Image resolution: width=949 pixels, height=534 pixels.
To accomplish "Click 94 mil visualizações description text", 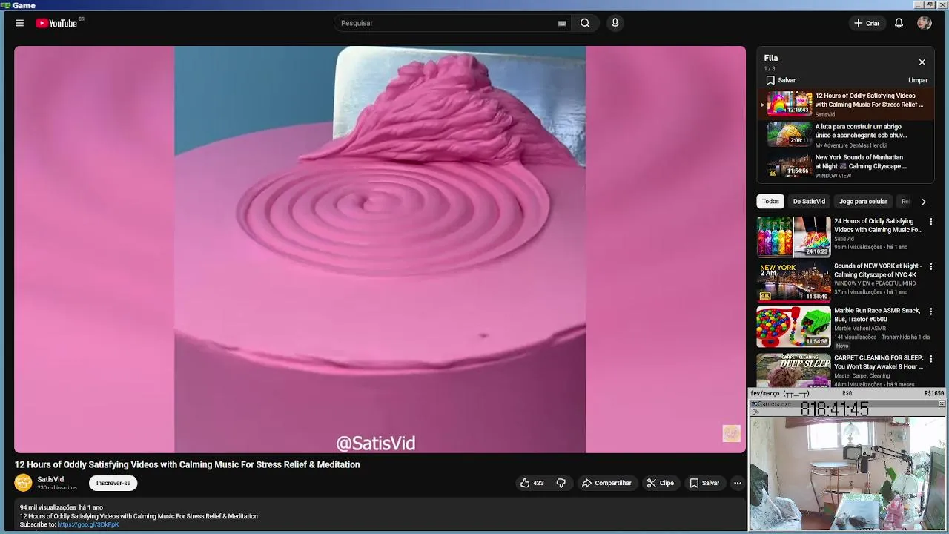I will tap(47, 507).
